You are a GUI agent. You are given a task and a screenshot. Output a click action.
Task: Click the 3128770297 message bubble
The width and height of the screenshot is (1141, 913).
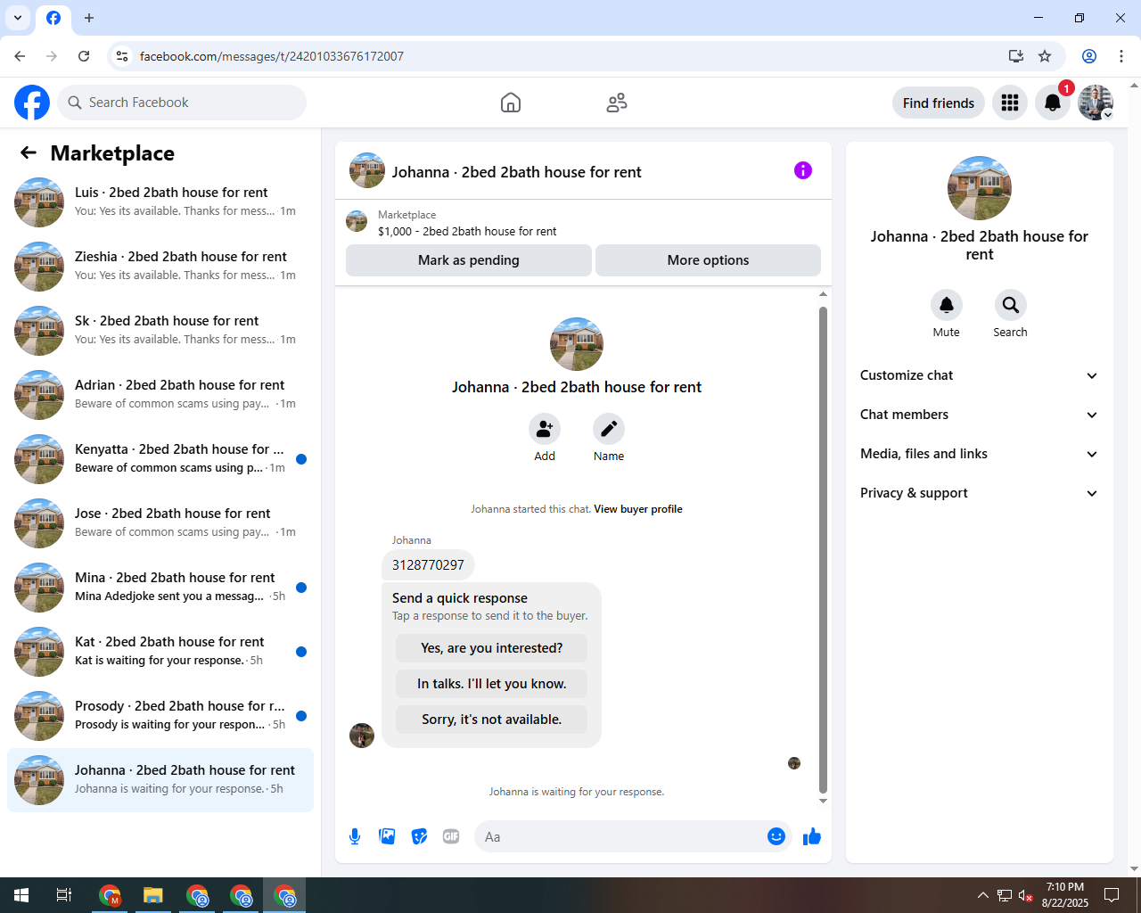point(428,565)
